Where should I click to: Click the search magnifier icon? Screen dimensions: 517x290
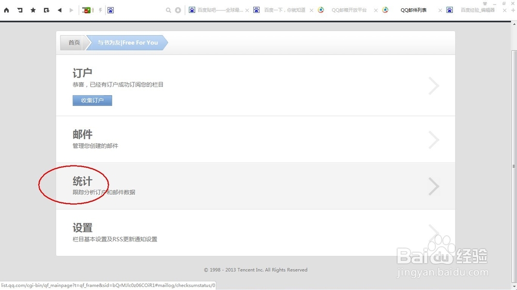click(169, 10)
